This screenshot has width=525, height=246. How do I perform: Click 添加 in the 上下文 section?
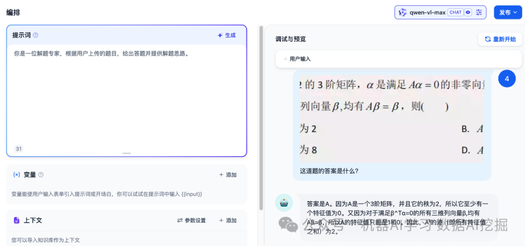pyautogui.click(x=227, y=220)
